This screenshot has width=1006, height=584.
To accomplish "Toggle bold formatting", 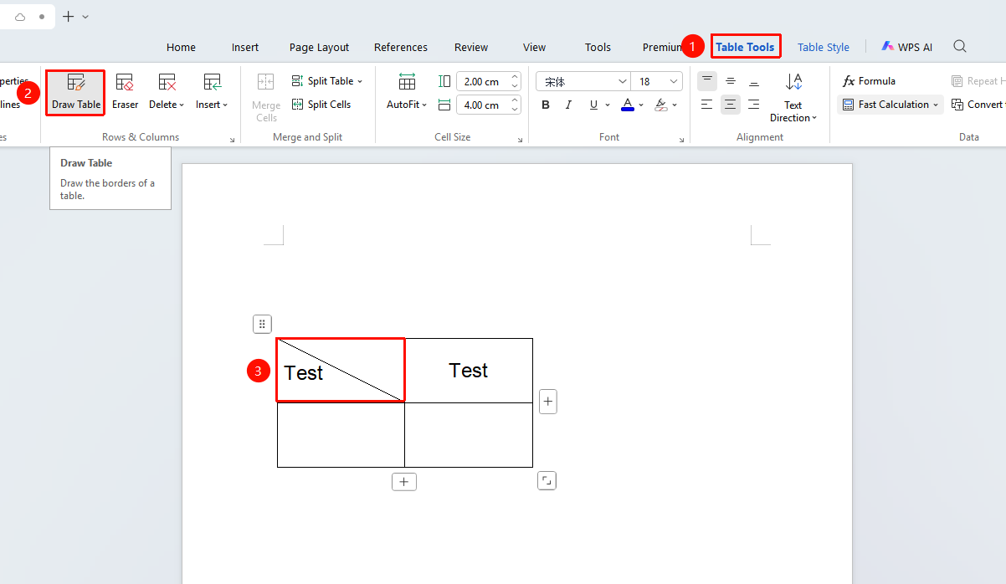I will pyautogui.click(x=546, y=105).
